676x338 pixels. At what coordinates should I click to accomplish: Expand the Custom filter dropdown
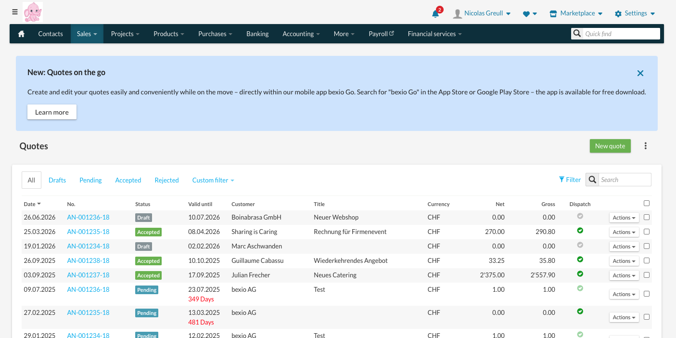click(213, 180)
